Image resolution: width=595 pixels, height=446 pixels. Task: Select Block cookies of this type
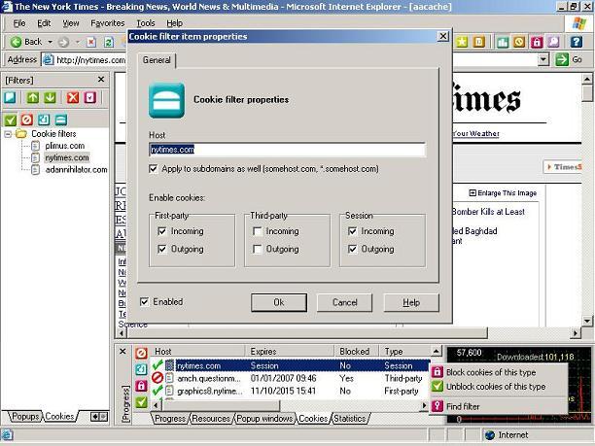pyautogui.click(x=491, y=372)
